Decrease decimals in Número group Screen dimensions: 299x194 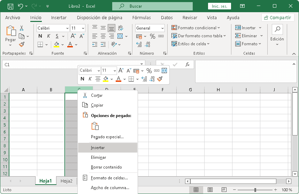(147, 44)
